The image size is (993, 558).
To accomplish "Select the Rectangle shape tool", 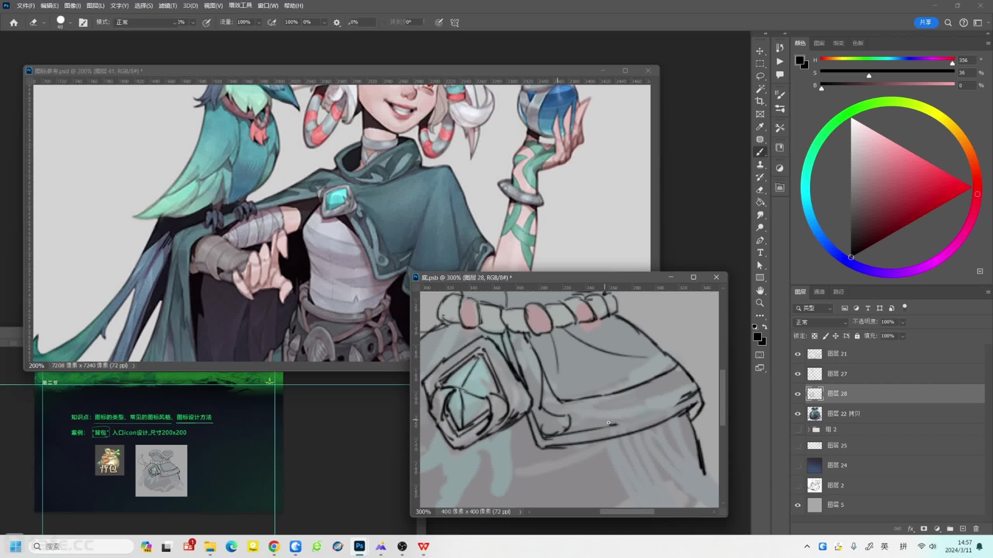I will [x=760, y=278].
